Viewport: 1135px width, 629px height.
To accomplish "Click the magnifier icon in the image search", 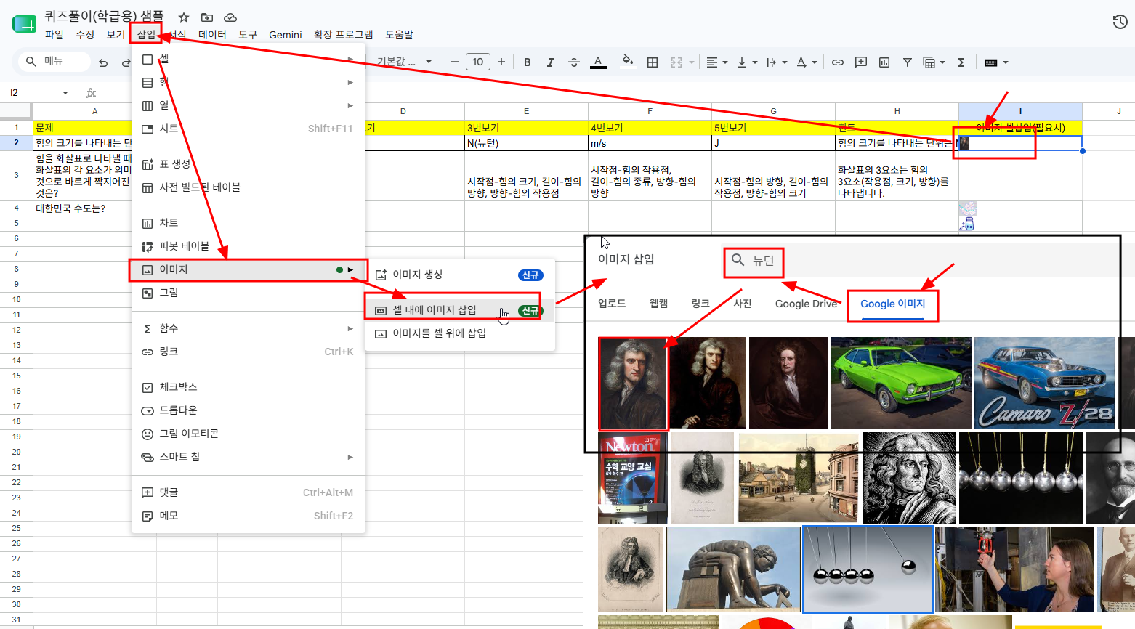I will point(738,260).
